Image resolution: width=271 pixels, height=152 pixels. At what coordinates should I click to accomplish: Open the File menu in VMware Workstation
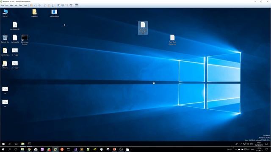pos(3,5)
